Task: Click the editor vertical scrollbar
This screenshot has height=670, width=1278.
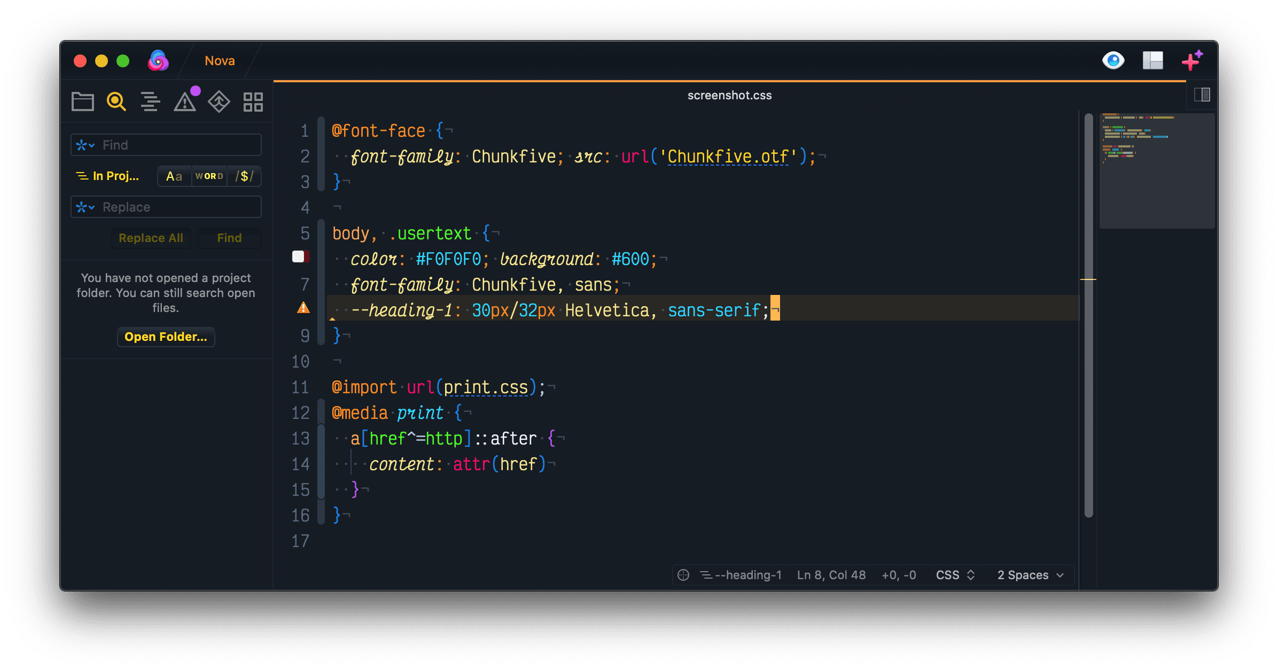Action: [1088, 315]
